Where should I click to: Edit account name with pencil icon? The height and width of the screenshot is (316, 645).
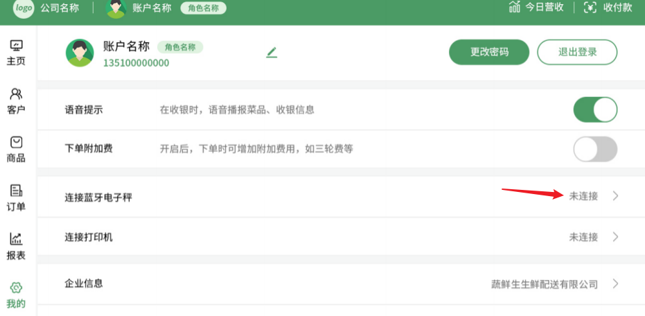(272, 53)
